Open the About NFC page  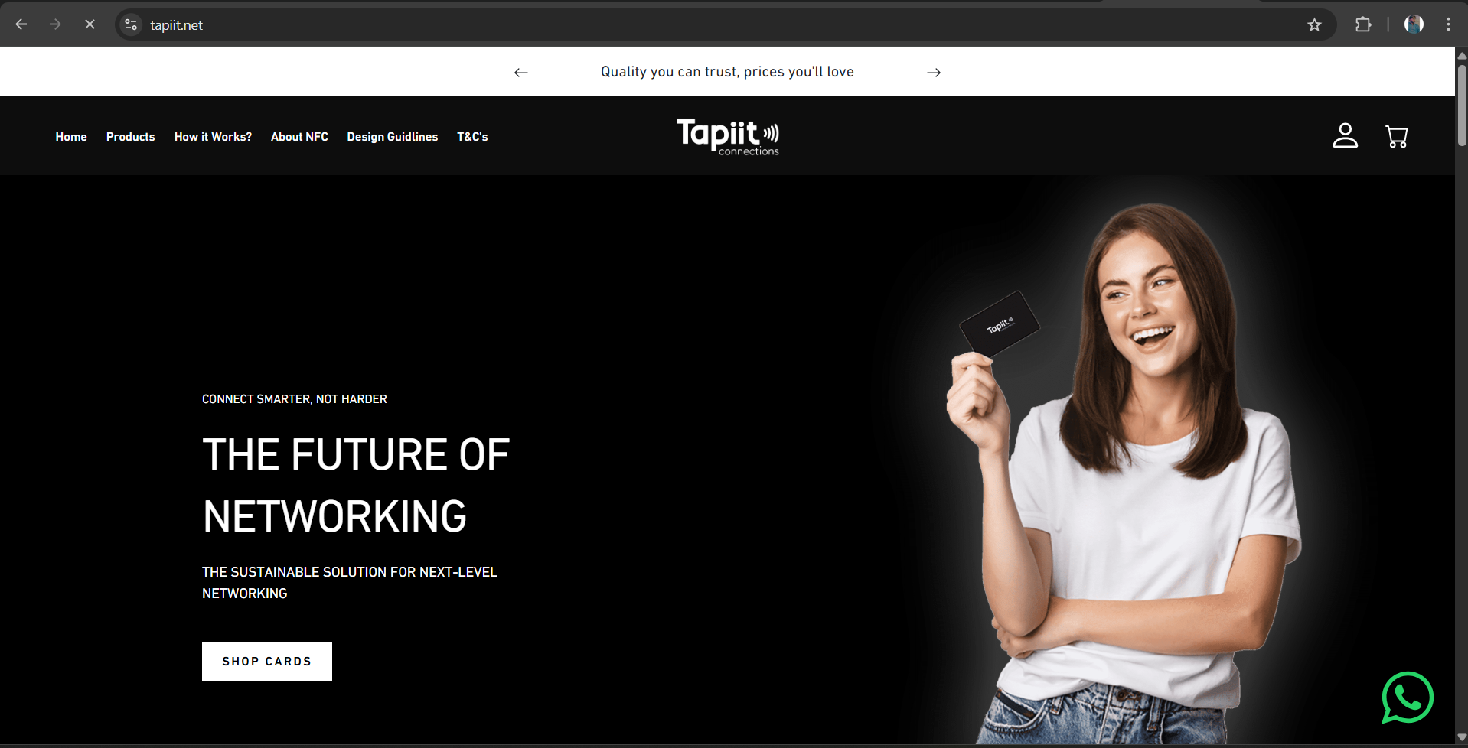click(299, 137)
